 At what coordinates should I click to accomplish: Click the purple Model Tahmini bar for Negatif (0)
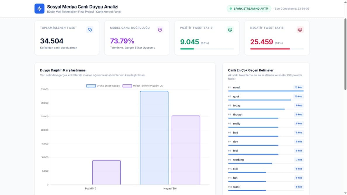point(186,150)
